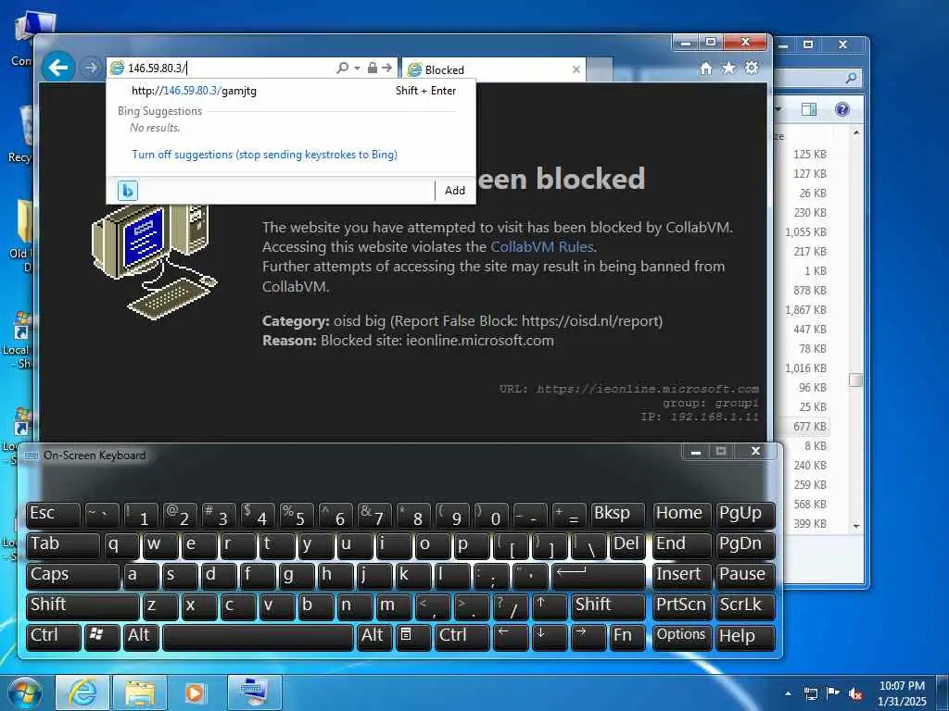Toggle the ScrLk key on On-Screen Keyboard
Viewport: 949px width, 711px height.
(x=745, y=605)
